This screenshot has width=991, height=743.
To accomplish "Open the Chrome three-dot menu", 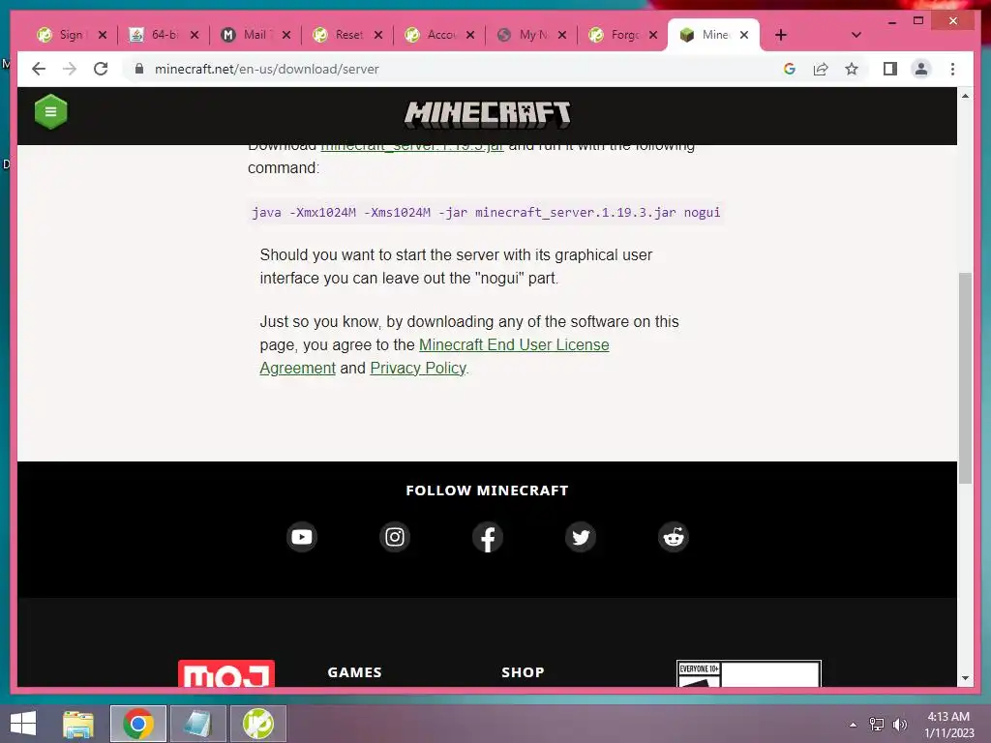I will click(x=952, y=69).
